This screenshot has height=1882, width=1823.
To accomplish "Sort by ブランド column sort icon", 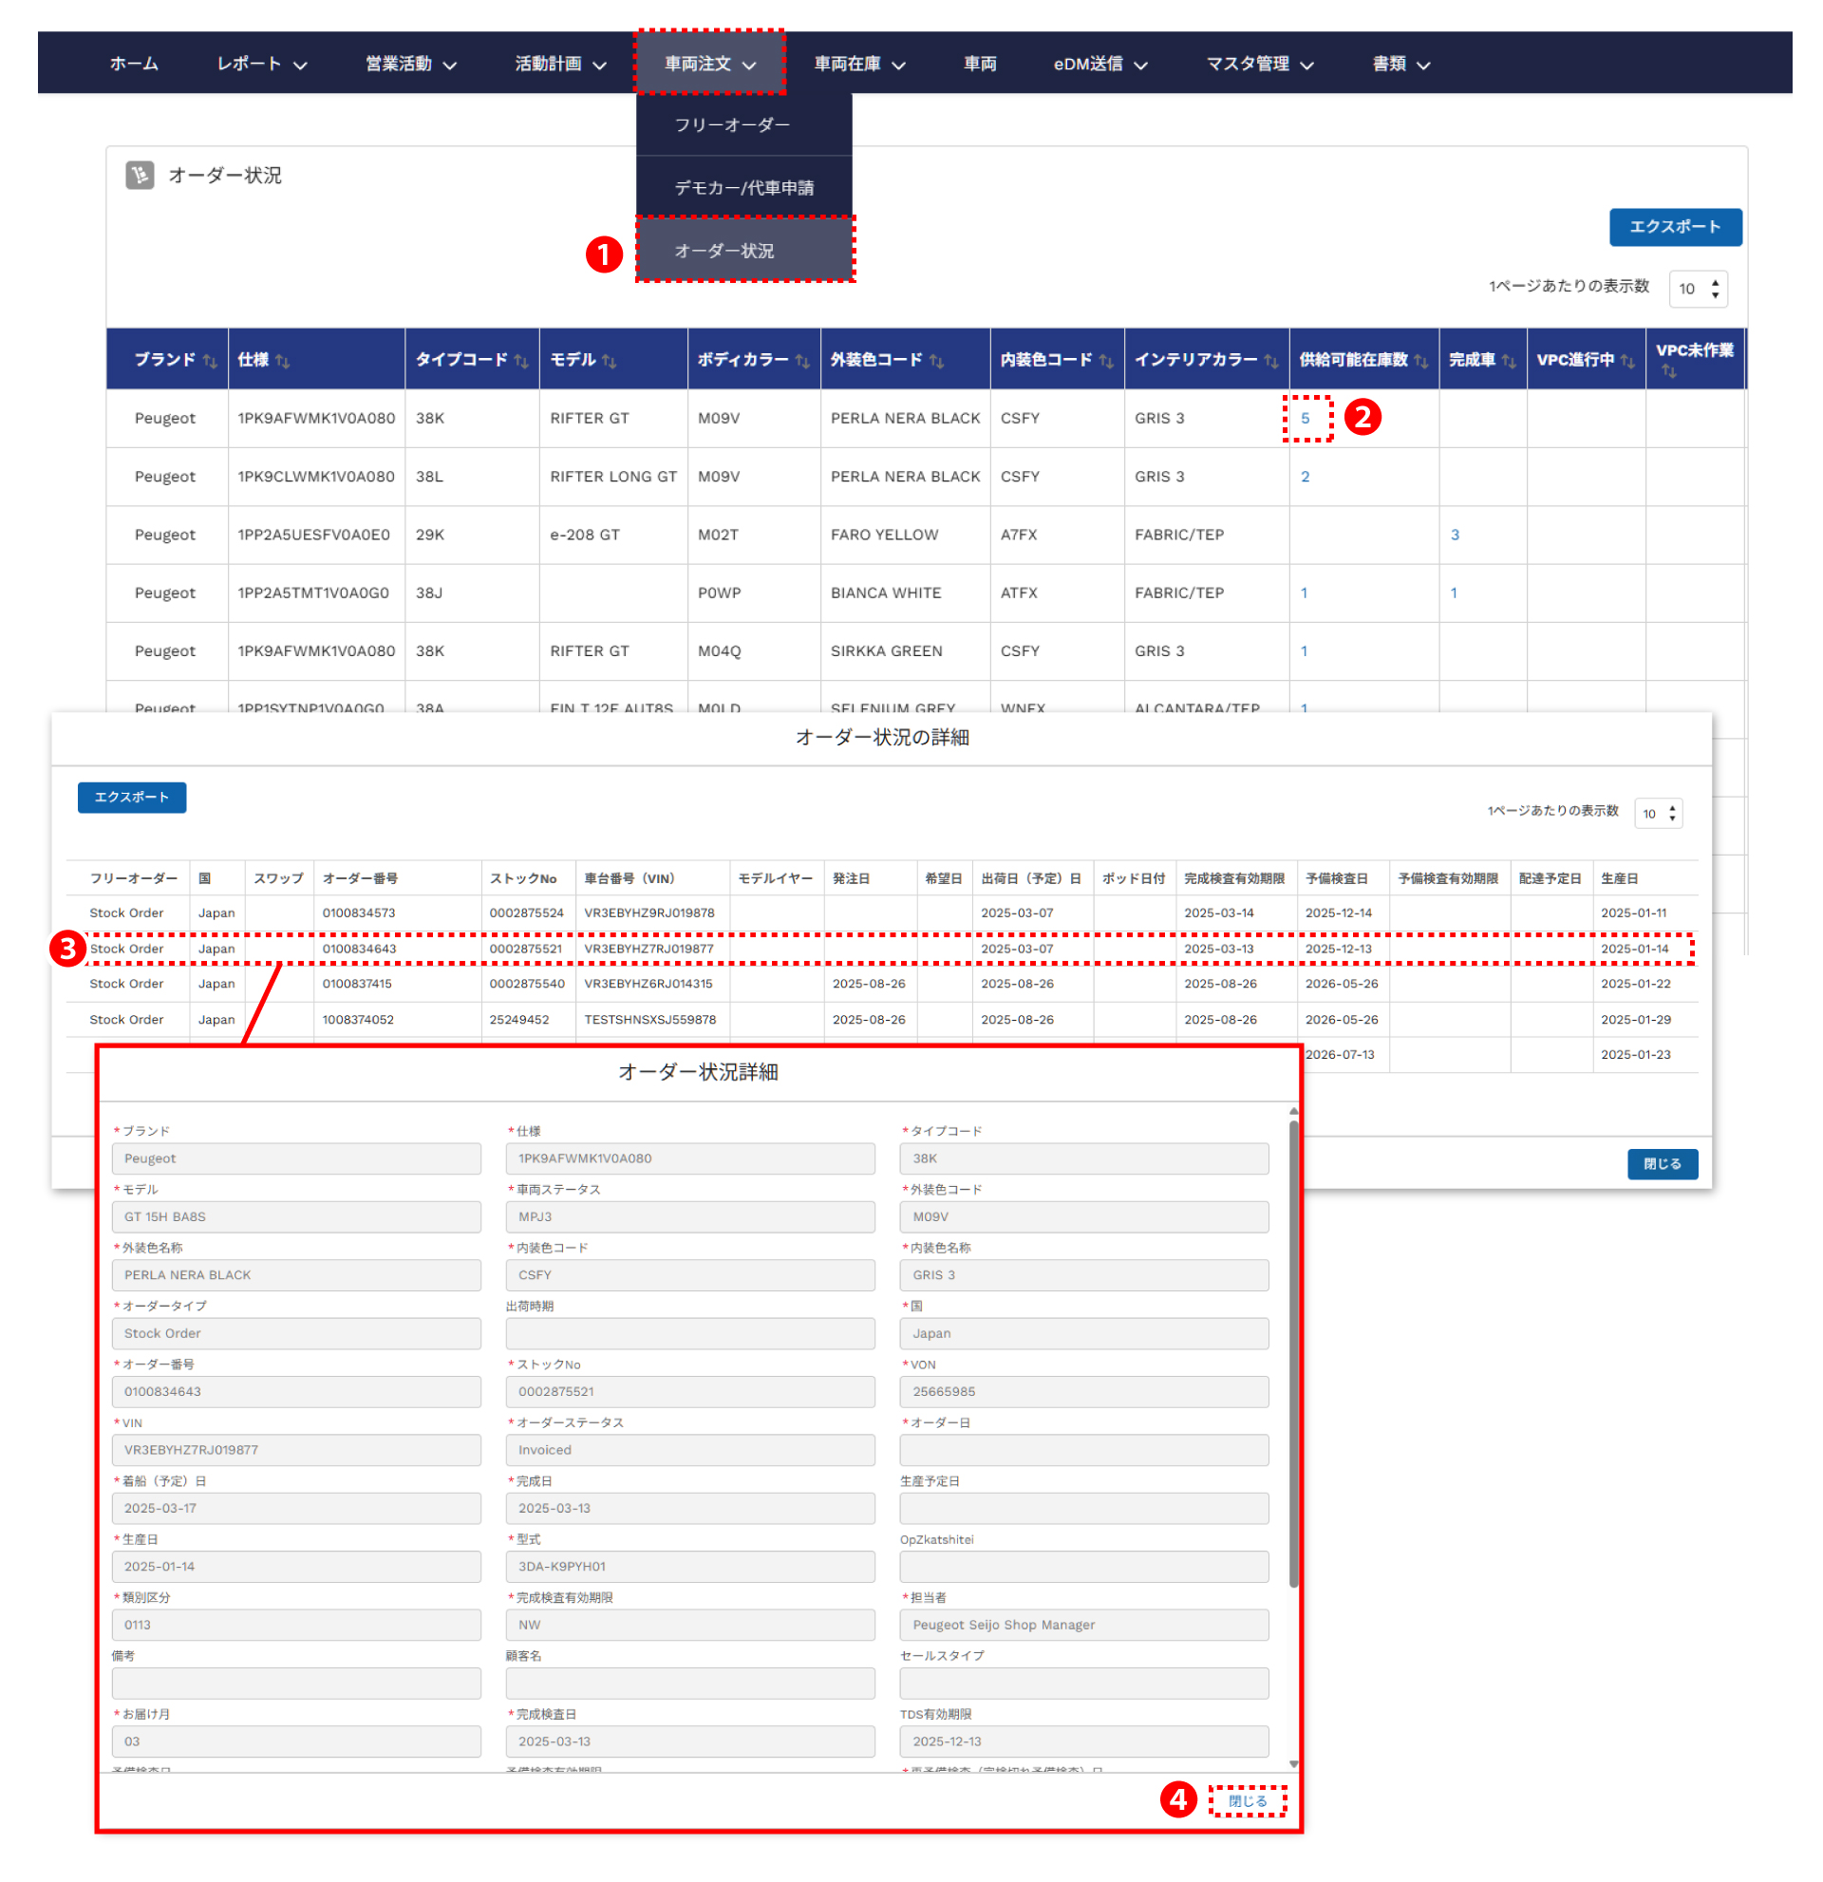I will (x=210, y=360).
